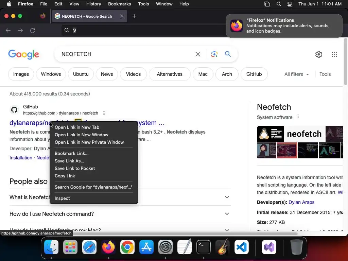
Task: Click the Firefox forward arrow button
Action: click(x=20, y=30)
